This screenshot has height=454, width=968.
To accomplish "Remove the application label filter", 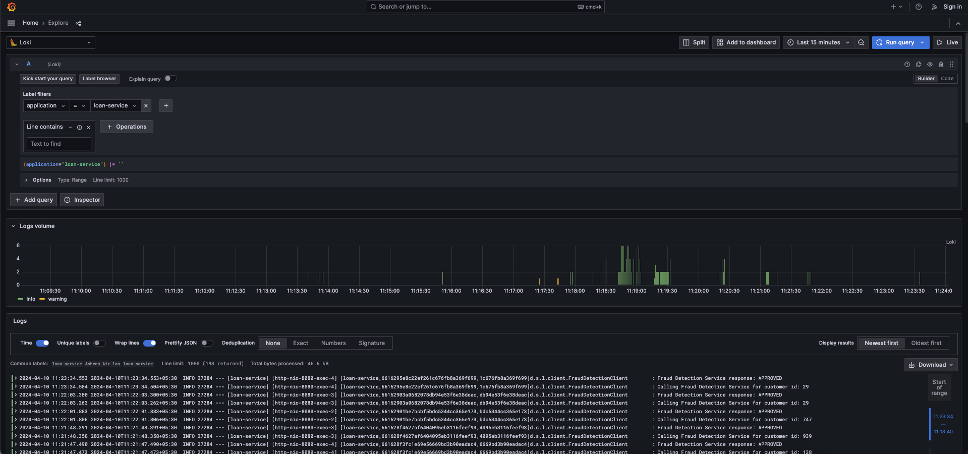I will pos(146,105).
